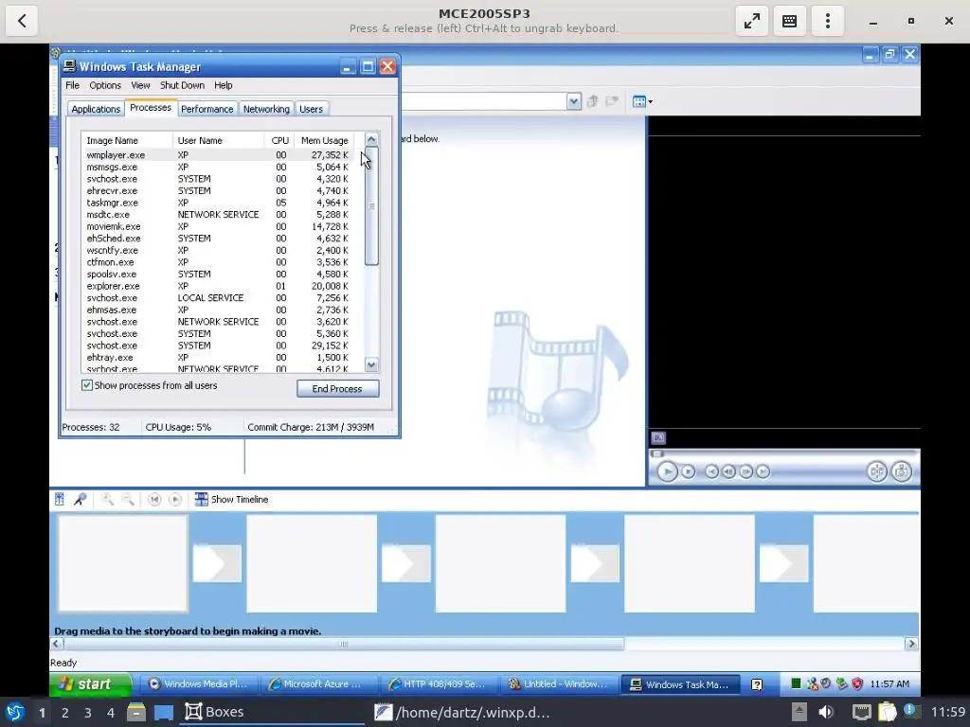Open Shut Down menu in Task Manager
The height and width of the screenshot is (727, 970).
point(182,85)
